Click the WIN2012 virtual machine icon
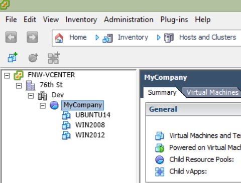241x183 pixels. [x=66, y=135]
